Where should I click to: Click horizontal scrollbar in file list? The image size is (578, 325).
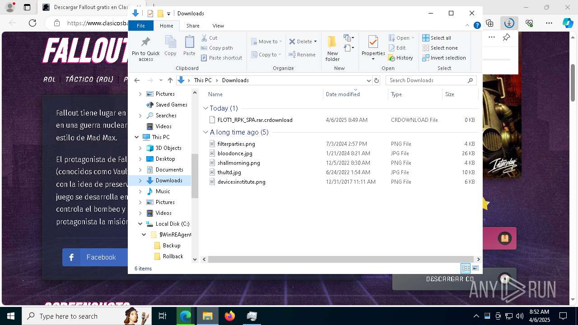pos(341,259)
